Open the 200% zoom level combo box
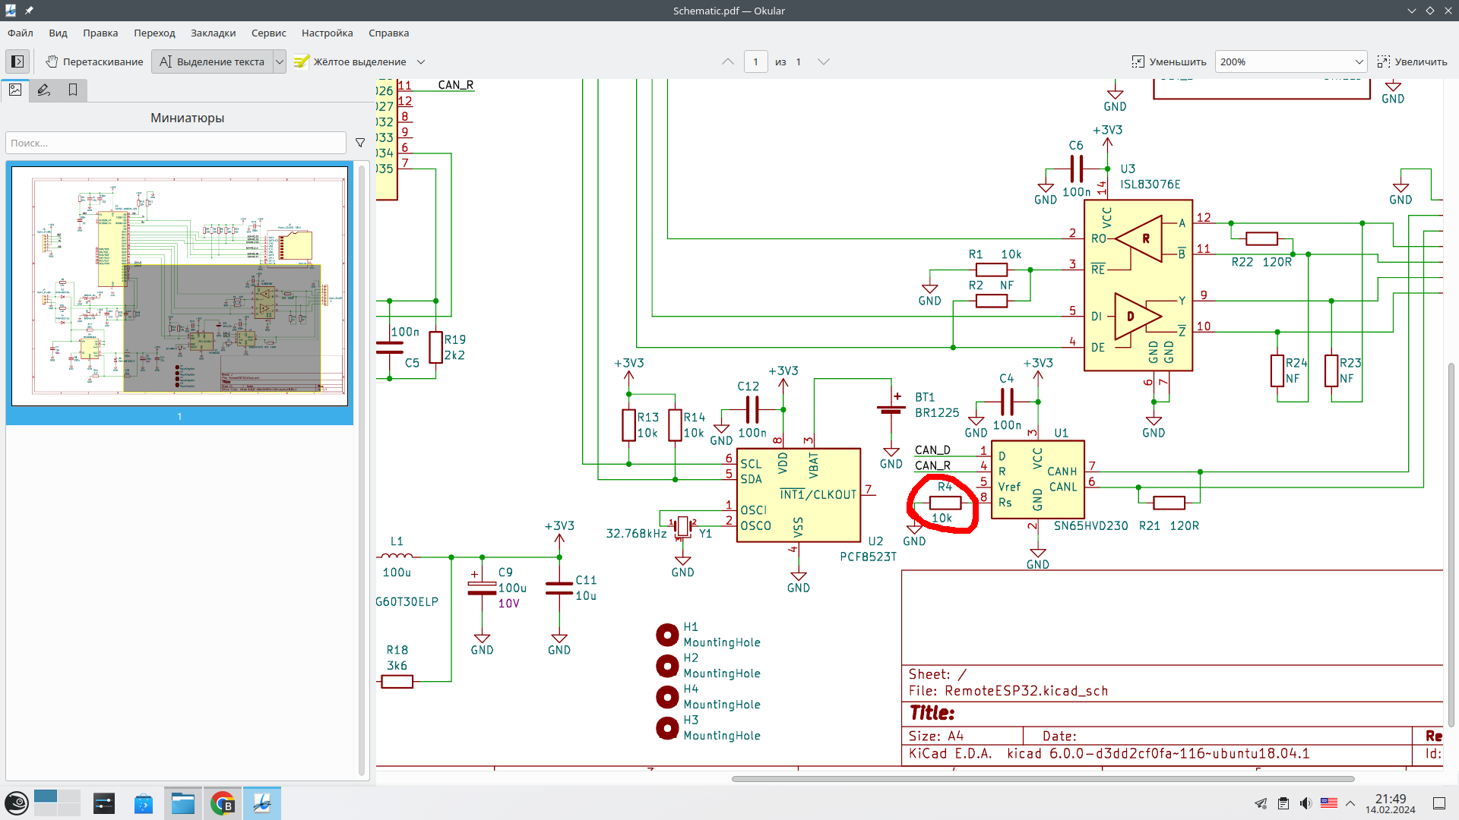The height and width of the screenshot is (820, 1459). (1290, 61)
